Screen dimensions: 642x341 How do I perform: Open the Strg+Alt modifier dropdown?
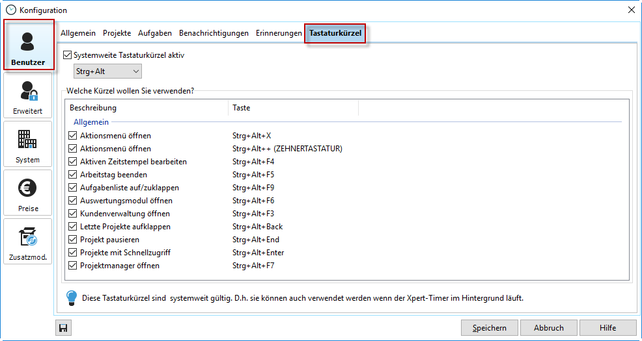tap(107, 71)
